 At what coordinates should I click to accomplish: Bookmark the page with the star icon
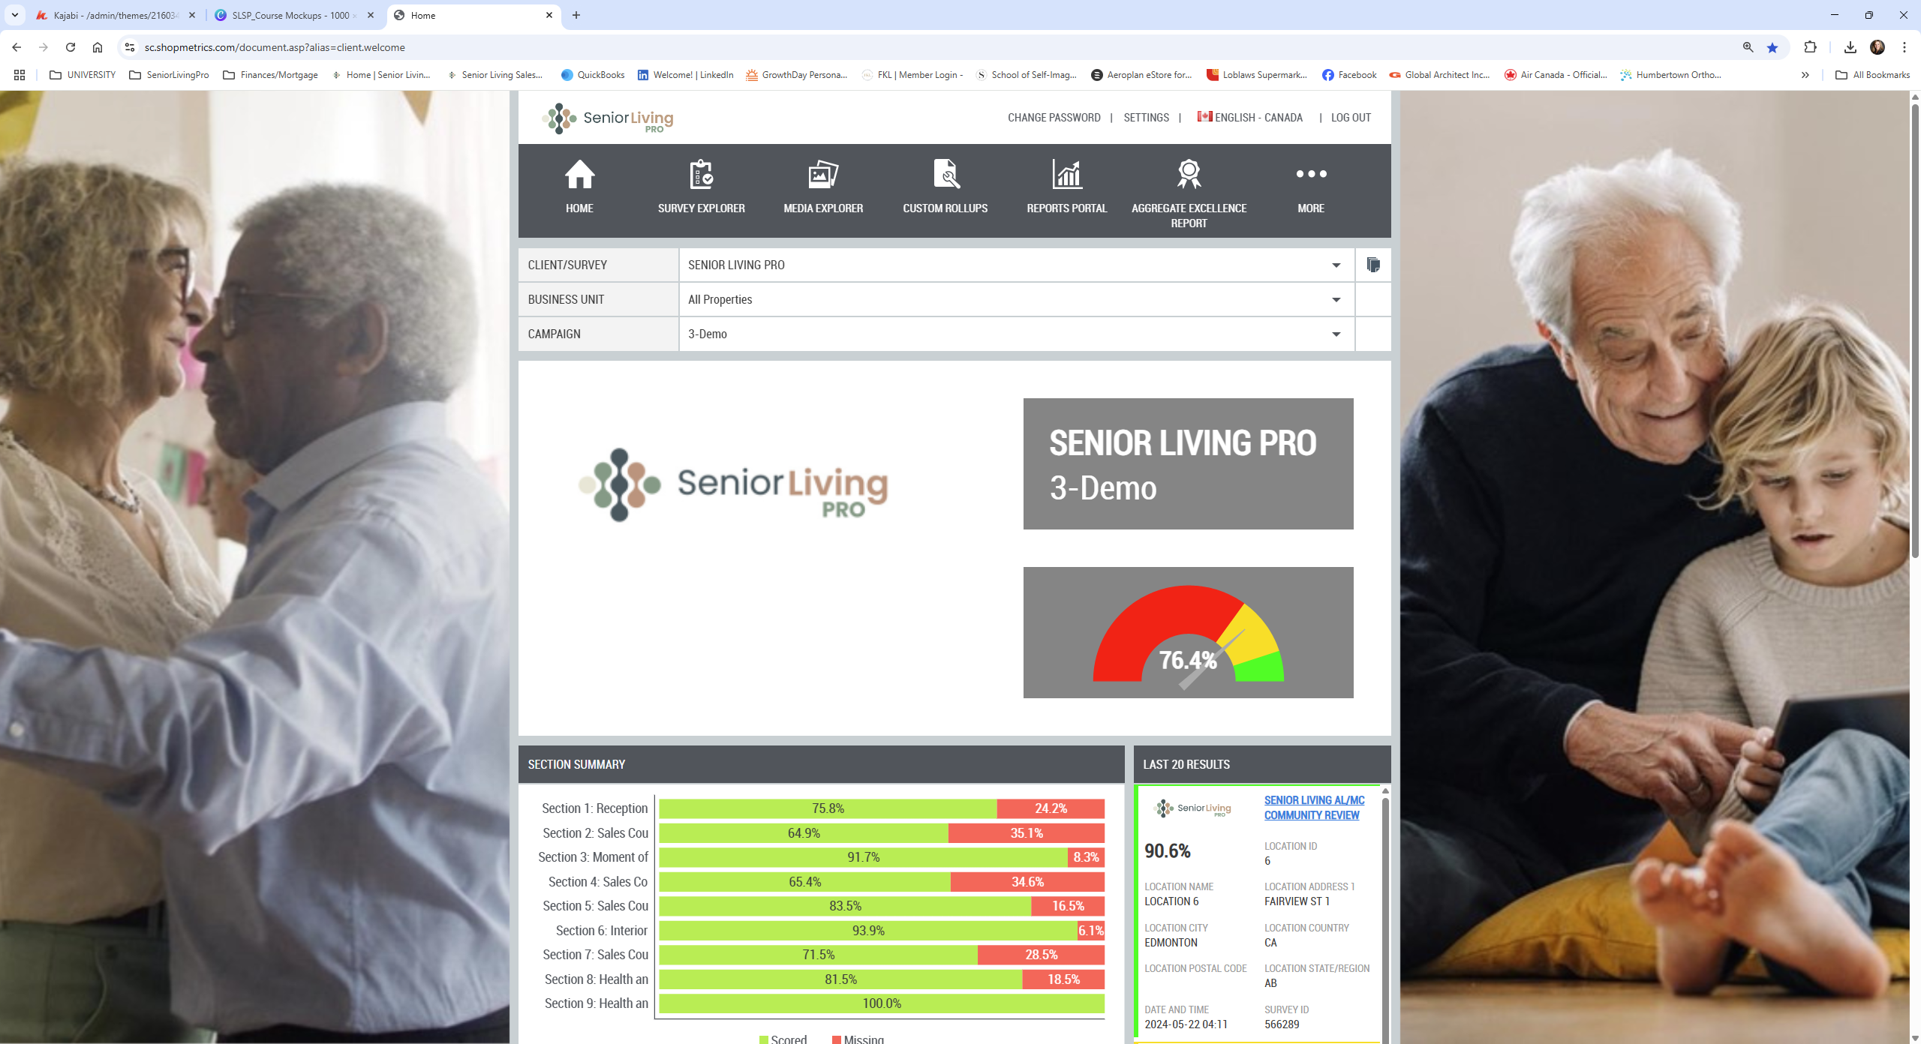[1772, 47]
